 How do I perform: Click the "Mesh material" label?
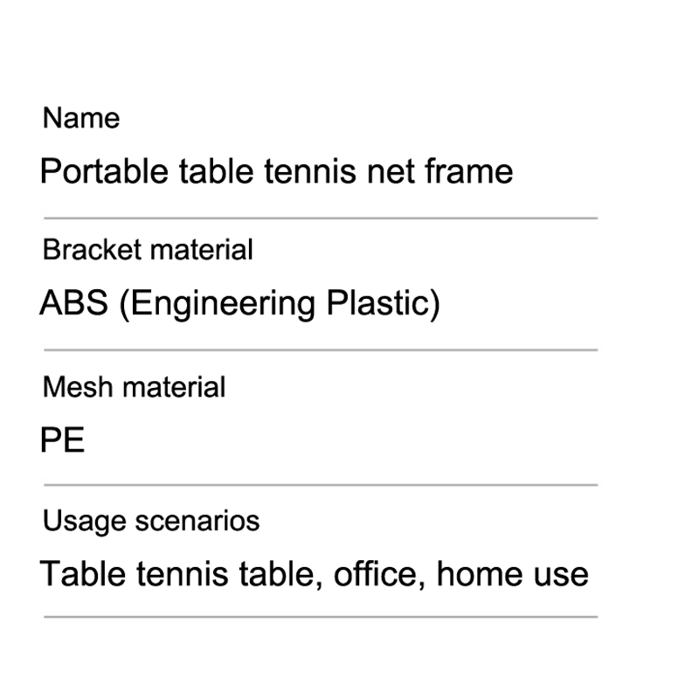click(x=134, y=386)
